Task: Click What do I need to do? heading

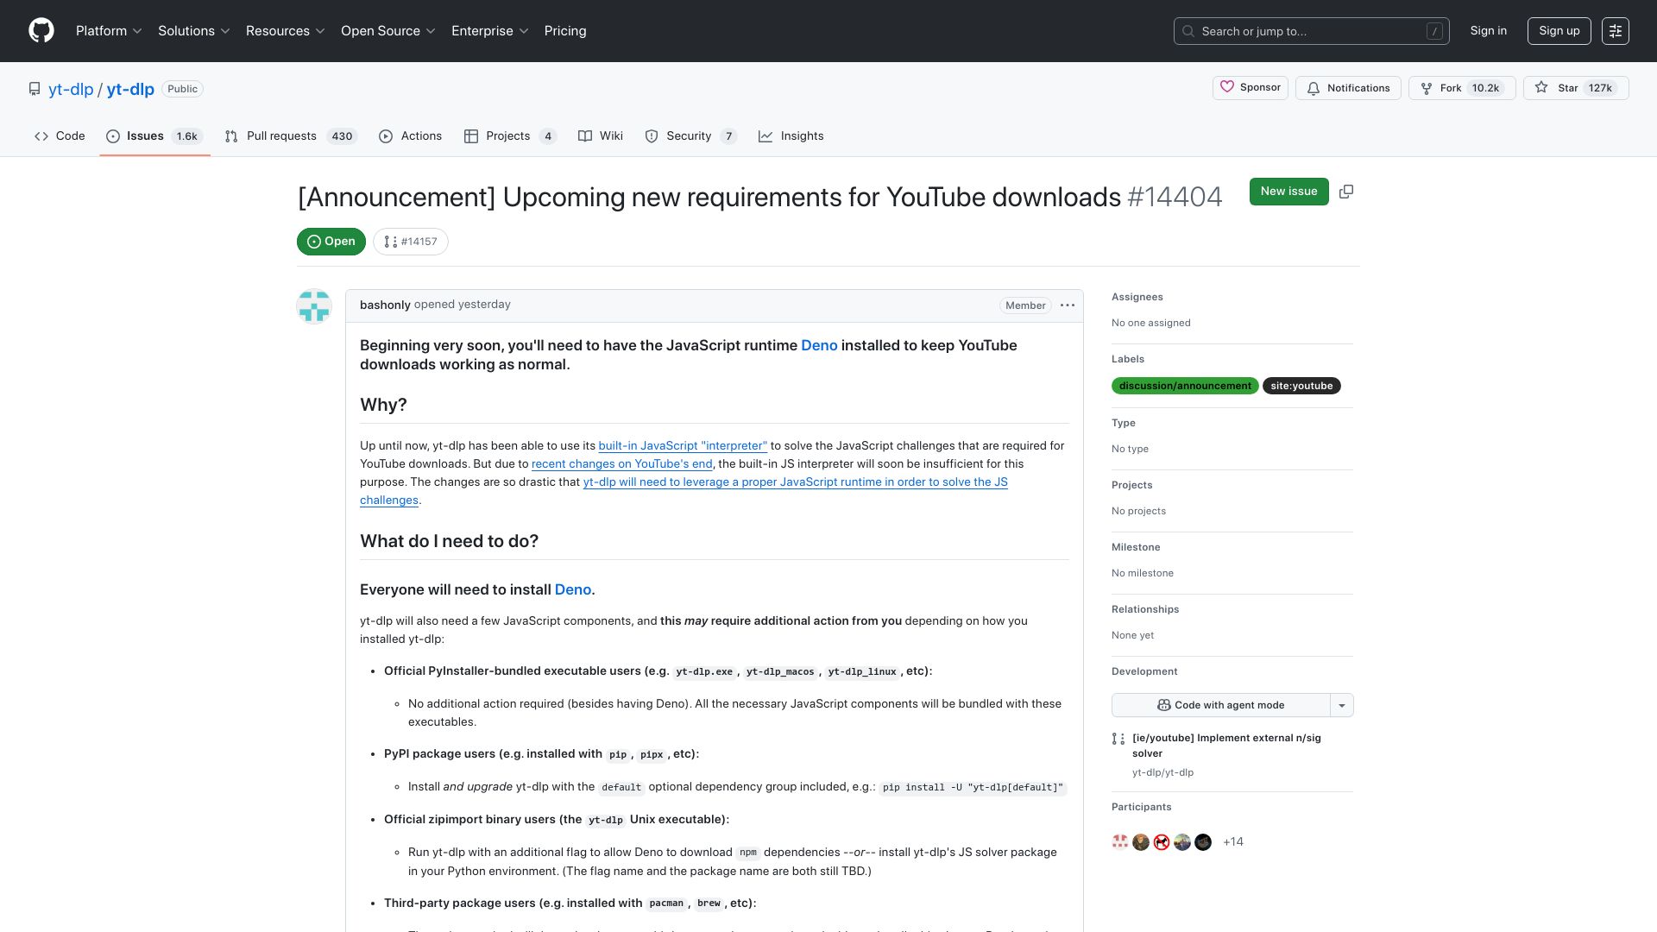Action: [449, 541]
